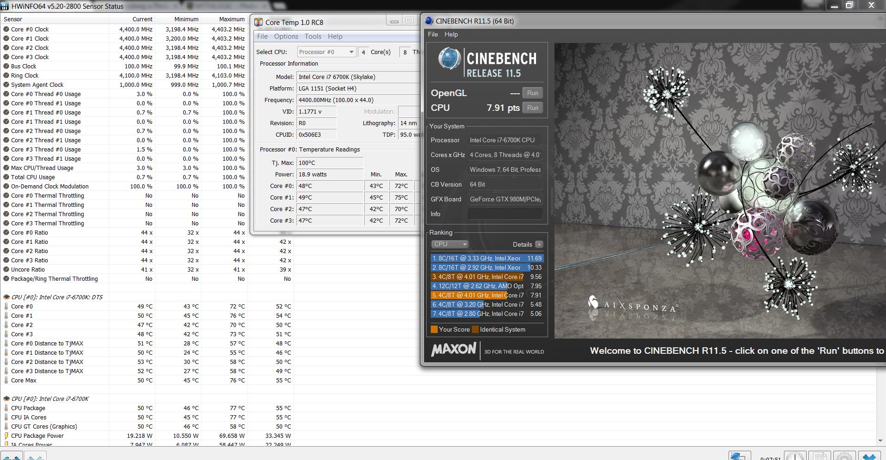Viewport: 886px width, 460px height.
Task: Run the OpenGL benchmark test
Action: [x=532, y=93]
